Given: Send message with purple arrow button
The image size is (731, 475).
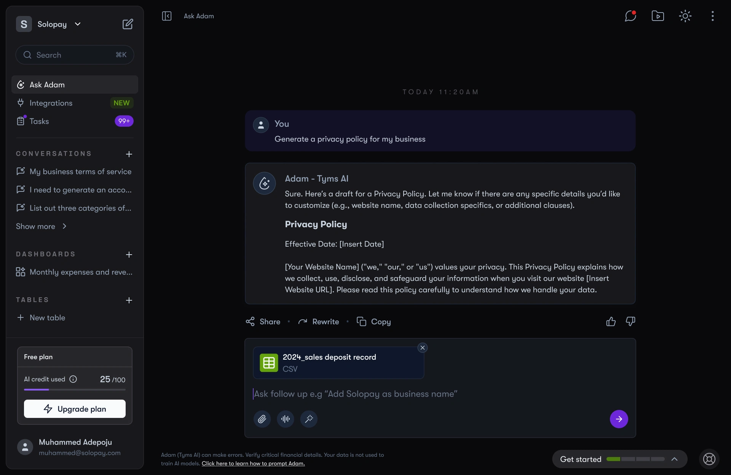Looking at the screenshot, I should 619,419.
